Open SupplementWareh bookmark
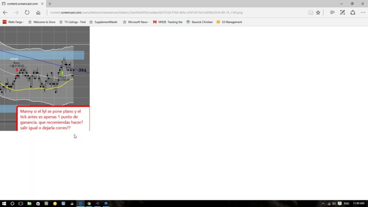 103,22
